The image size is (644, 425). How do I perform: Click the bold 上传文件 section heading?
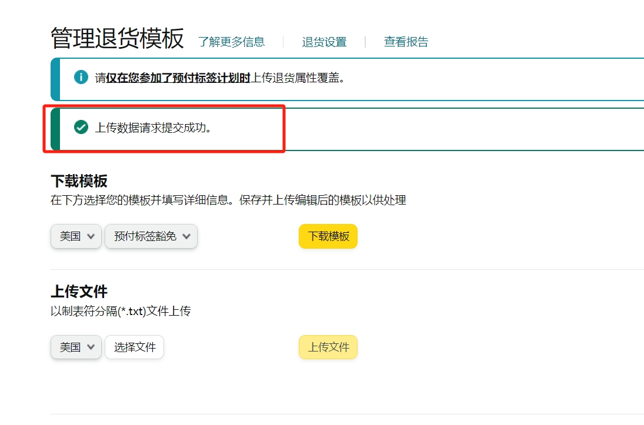pos(79,292)
